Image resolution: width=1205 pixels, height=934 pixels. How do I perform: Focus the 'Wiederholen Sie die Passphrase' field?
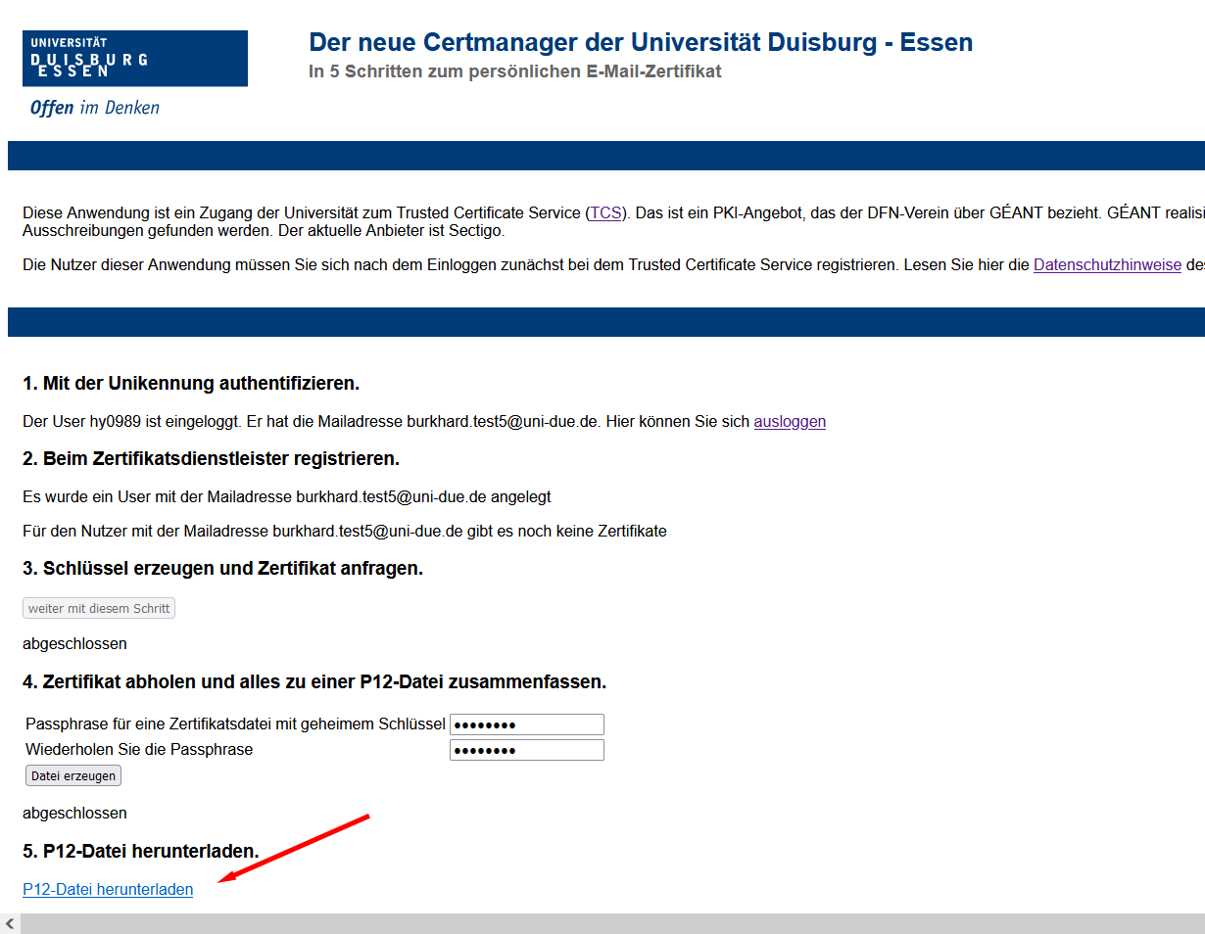(526, 750)
